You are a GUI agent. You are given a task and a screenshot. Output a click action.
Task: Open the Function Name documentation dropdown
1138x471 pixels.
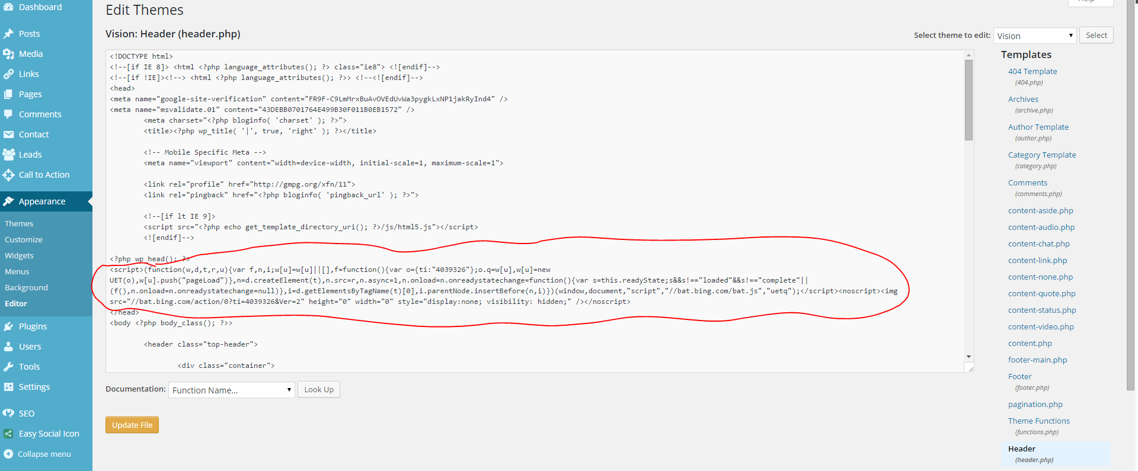tap(232, 390)
